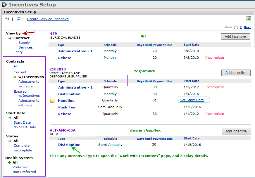This screenshot has width=255, height=178.
Task: Open Create Service Incentive link
Action: pyautogui.click(x=48, y=19)
